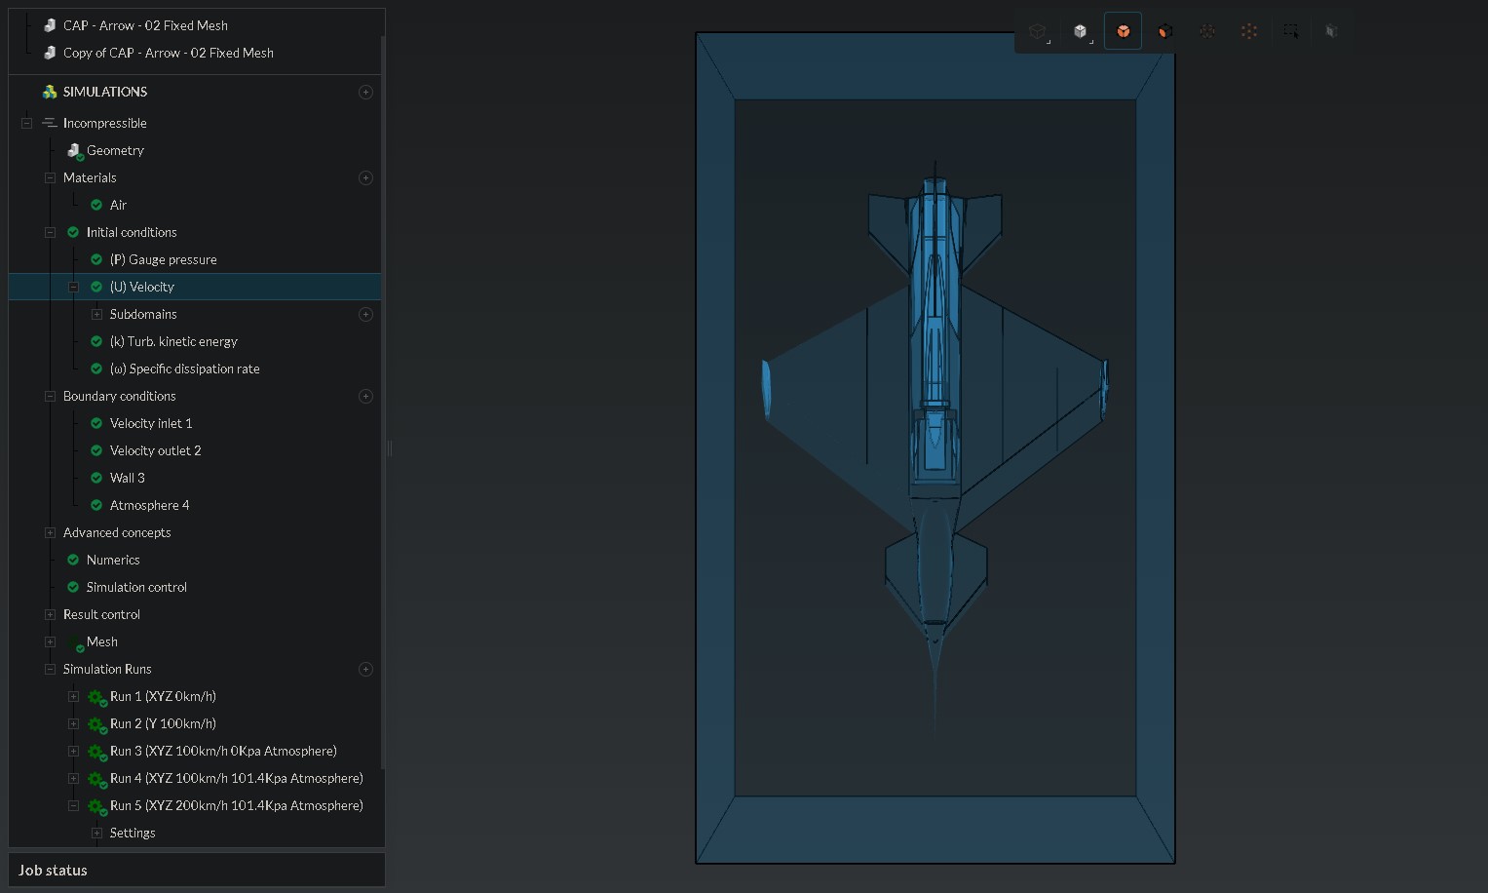Viewport: 1488px width, 893px height.
Task: Add a new material with plus button
Action: tap(365, 177)
